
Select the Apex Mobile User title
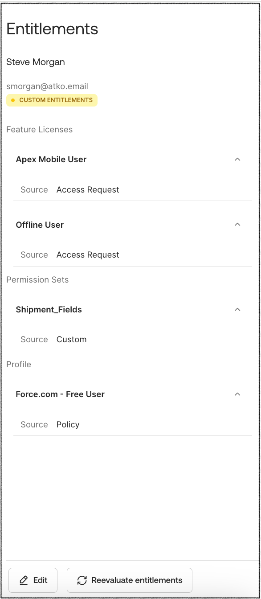tap(51, 159)
